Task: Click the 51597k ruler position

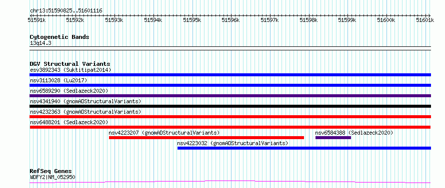Action: tap(269, 20)
